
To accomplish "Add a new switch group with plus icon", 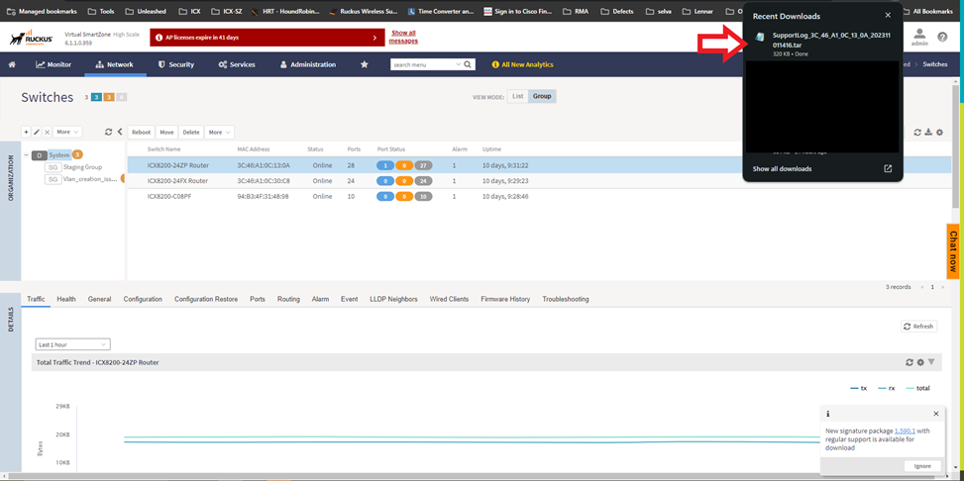I will (27, 132).
